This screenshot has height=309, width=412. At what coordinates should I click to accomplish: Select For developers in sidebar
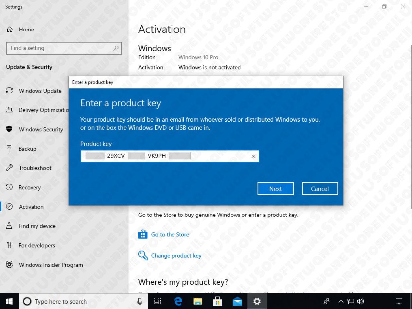(x=36, y=245)
